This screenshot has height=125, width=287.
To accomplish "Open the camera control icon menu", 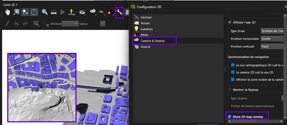I will click(93, 12).
